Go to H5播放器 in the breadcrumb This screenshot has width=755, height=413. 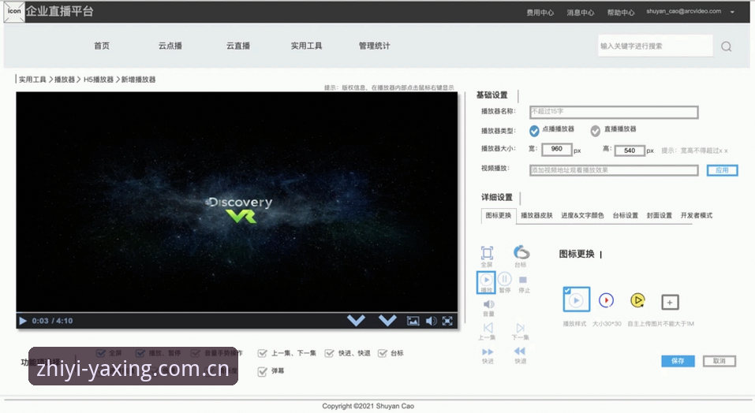tap(99, 80)
